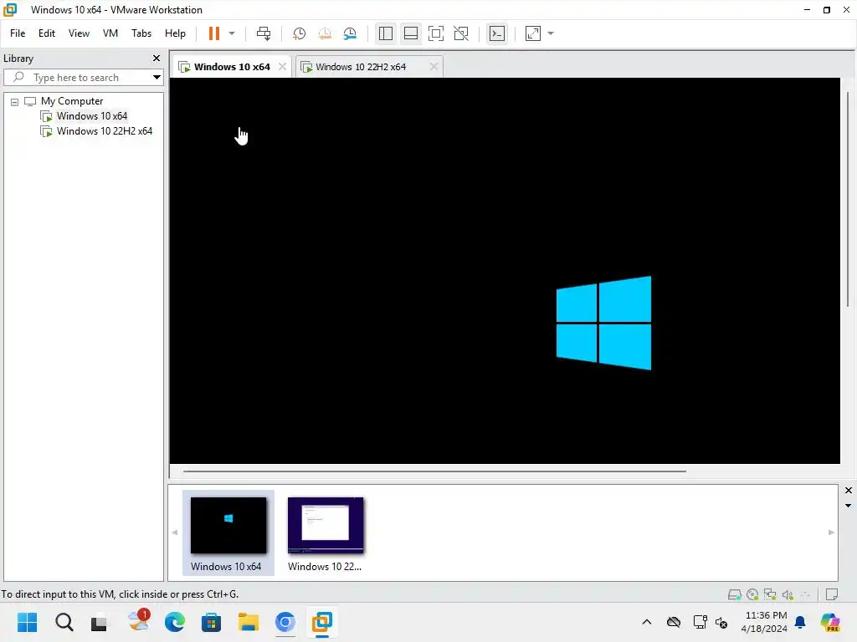This screenshot has height=642, width=857.
Task: Select Windows 10 22H2 x64 in library tree
Action: click(x=105, y=131)
